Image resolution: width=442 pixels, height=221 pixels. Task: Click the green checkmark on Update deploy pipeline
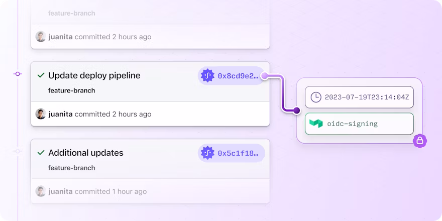point(41,75)
